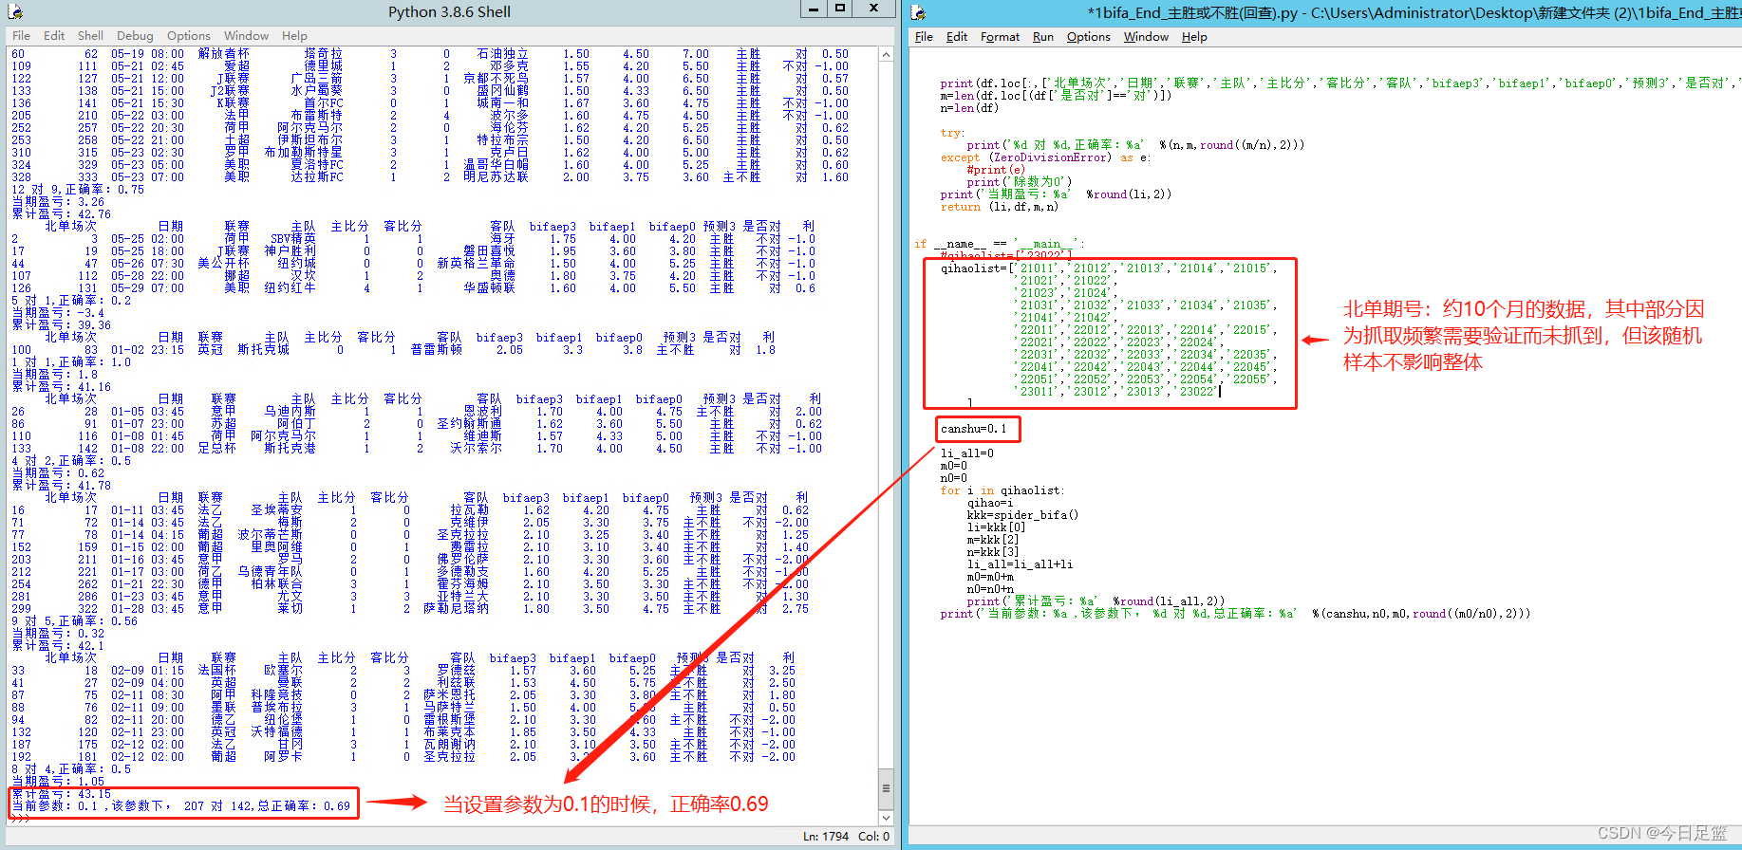Open File menu in Python Shell window
1742x850 pixels.
(21, 35)
